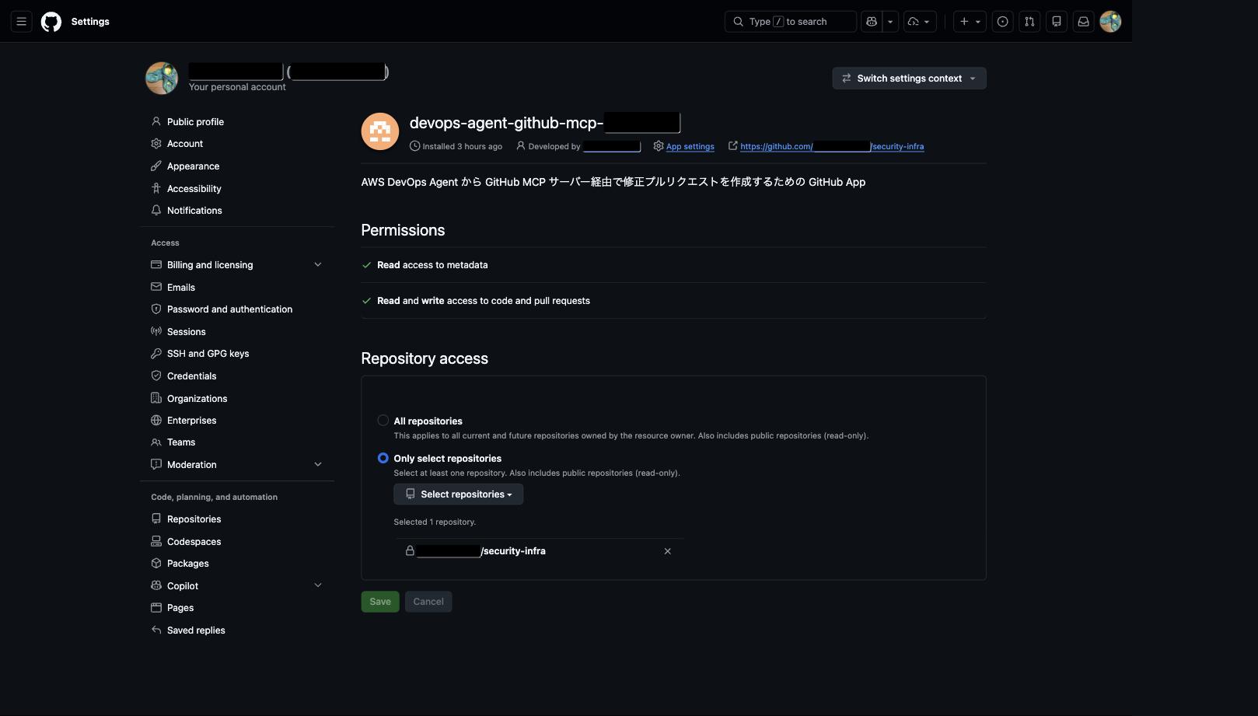Click the codespaces icon in the sidebar
This screenshot has width=1258, height=716.
[x=156, y=542]
